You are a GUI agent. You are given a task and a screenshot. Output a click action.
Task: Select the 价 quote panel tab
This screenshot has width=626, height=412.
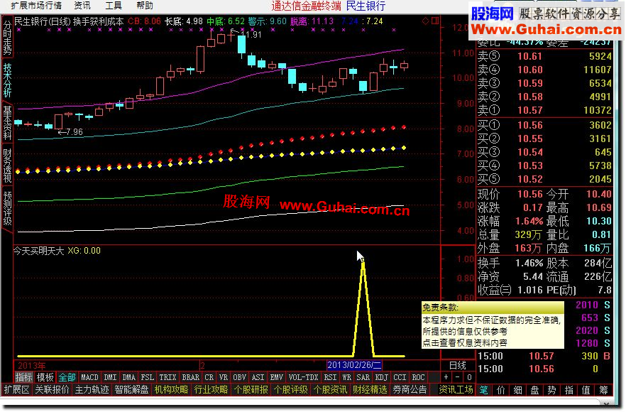coord(500,390)
